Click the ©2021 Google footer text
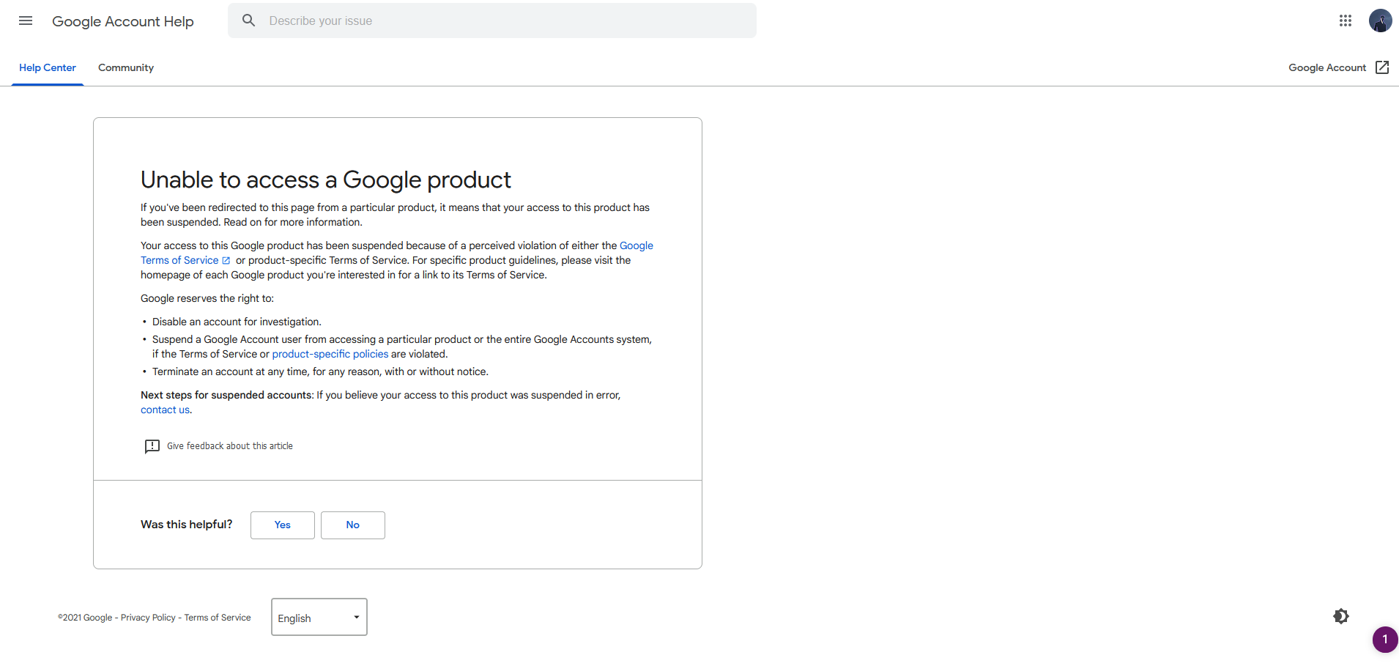The width and height of the screenshot is (1399, 666). (85, 618)
